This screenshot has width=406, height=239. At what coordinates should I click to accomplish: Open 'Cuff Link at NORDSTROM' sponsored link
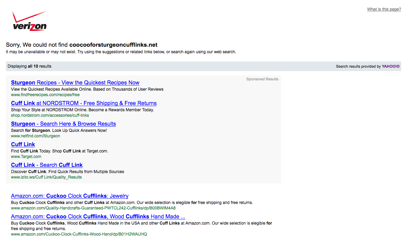pos(84,103)
